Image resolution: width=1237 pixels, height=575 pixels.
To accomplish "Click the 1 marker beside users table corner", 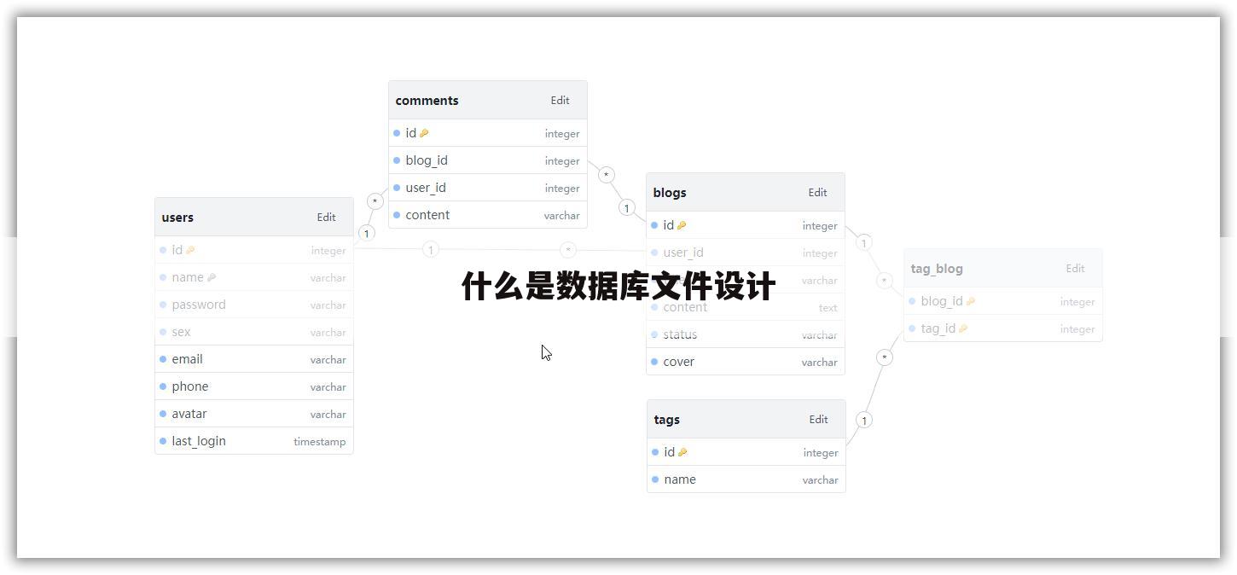I will tap(366, 233).
